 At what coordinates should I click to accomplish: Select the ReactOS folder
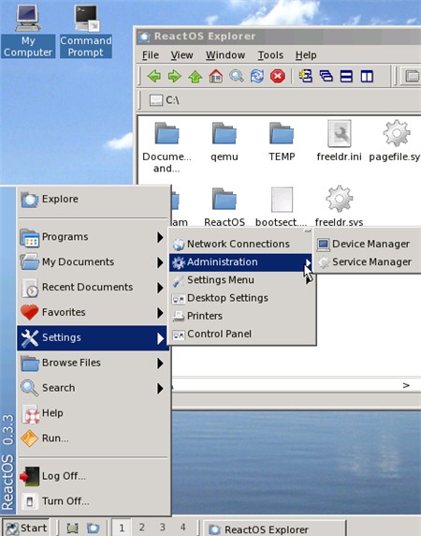point(225,207)
